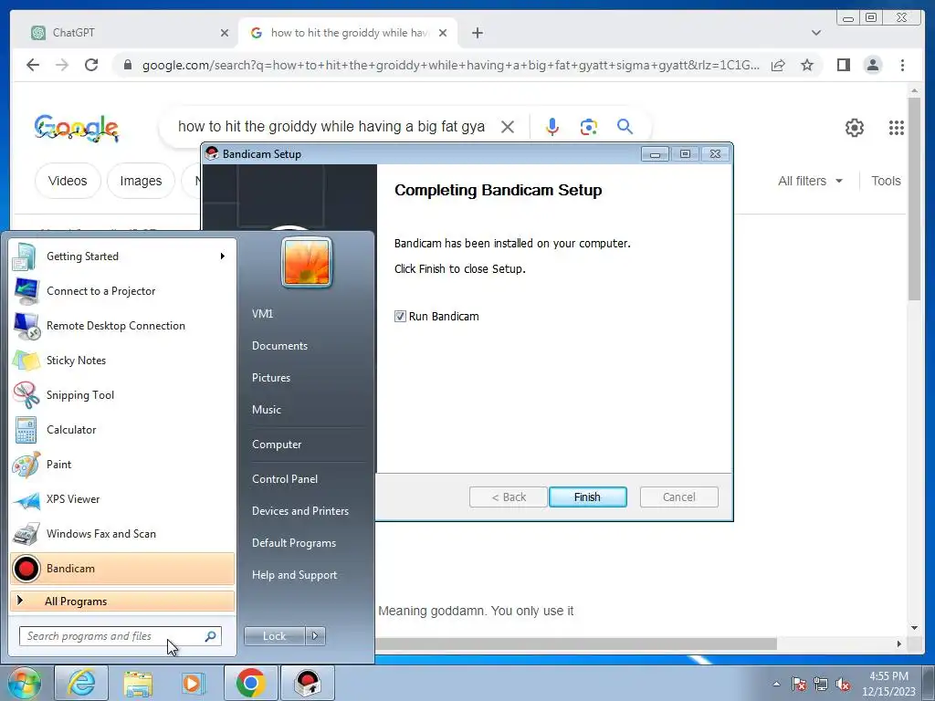Open the network tray icon
The height and width of the screenshot is (701, 935).
coord(821,685)
